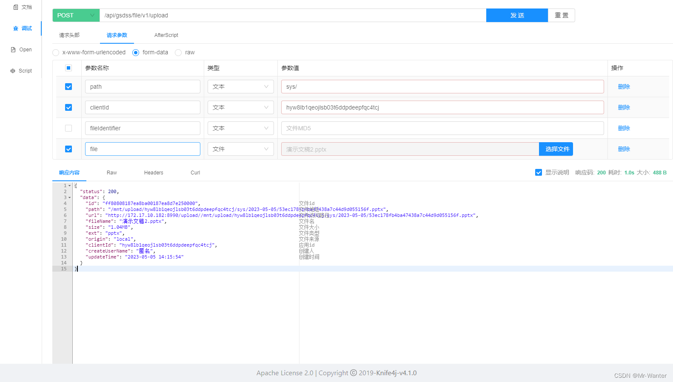Open type dropdown for clientId row
Viewport: 673px width, 382px height.
tap(241, 107)
